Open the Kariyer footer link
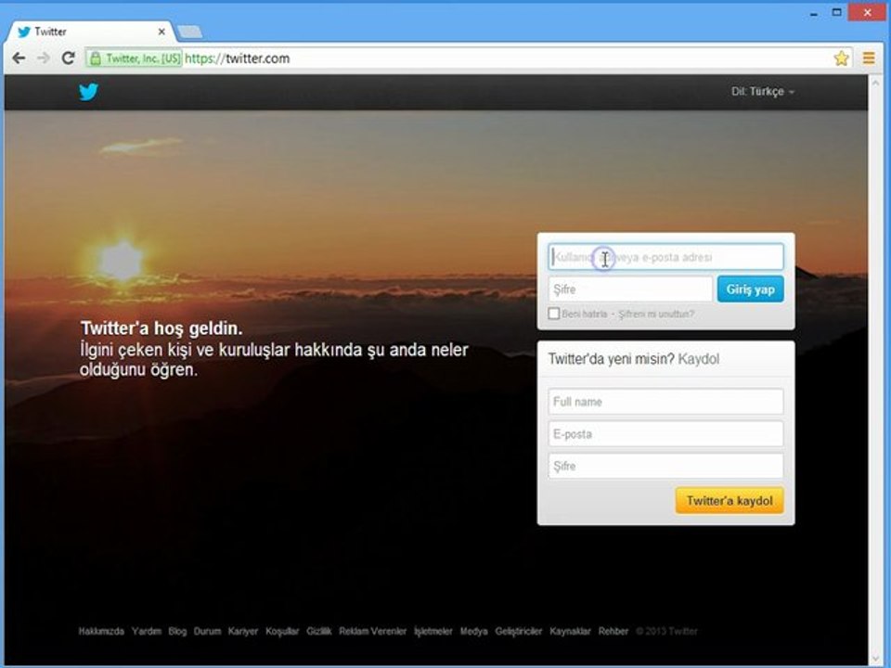 tap(243, 631)
